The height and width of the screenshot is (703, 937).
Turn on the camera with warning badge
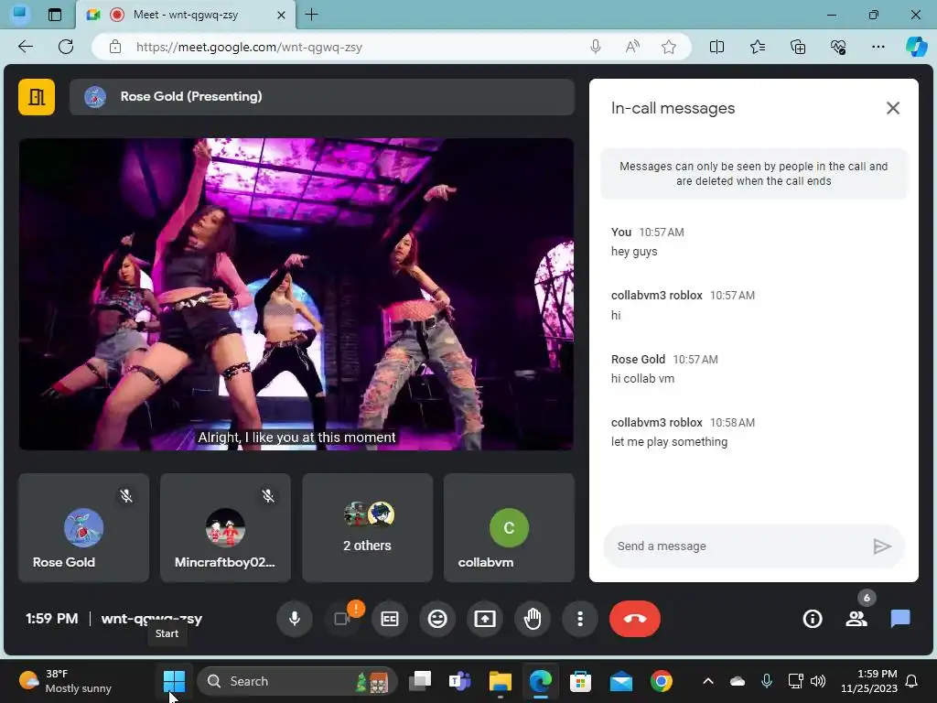342,619
